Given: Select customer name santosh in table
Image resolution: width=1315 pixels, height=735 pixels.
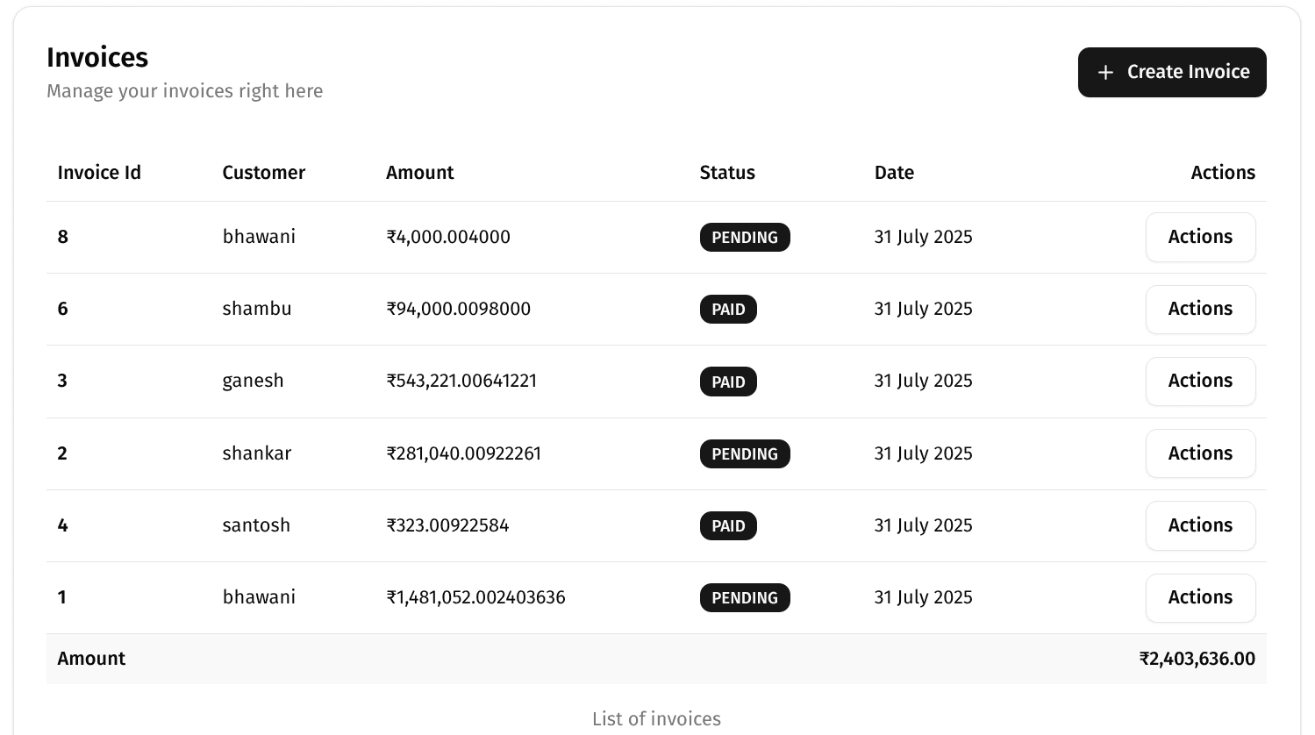Looking at the screenshot, I should (256, 525).
